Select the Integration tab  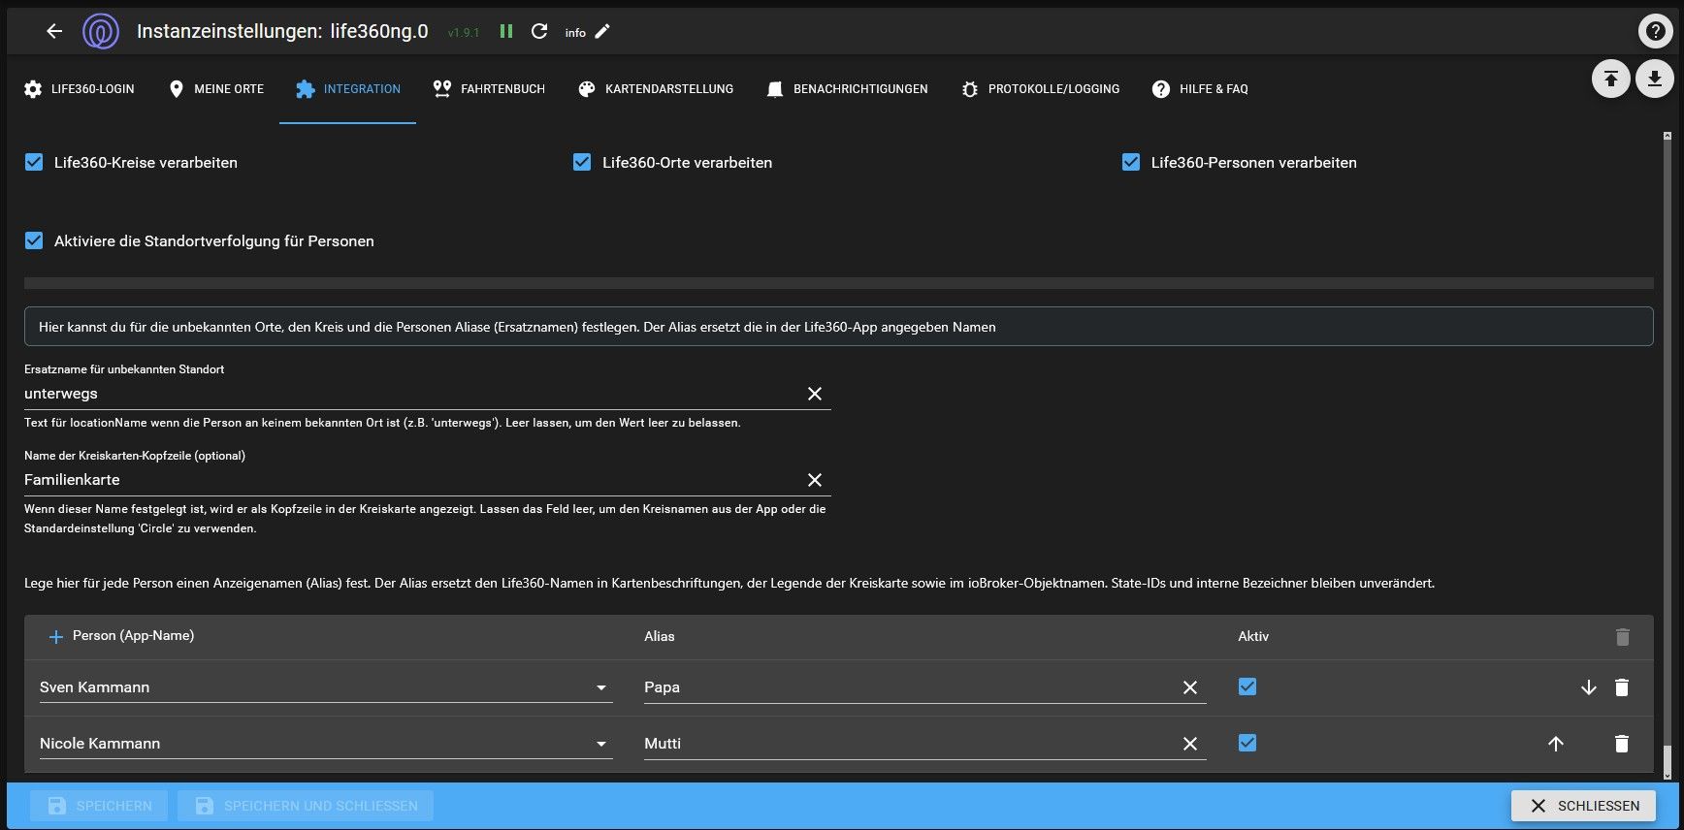click(x=347, y=89)
